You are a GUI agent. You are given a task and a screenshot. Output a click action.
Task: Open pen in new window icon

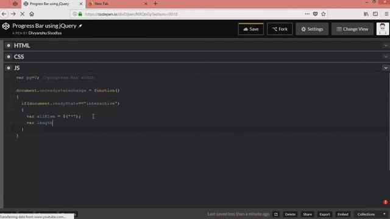tap(276, 214)
